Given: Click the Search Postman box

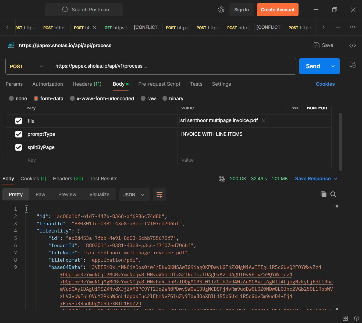Looking at the screenshot, I should pyautogui.click(x=84, y=10).
